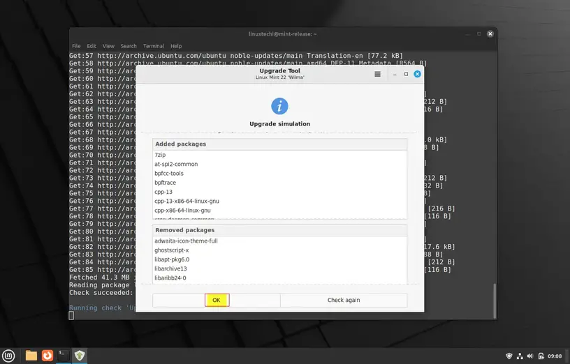Click the blue info icon in the dialog
570x364 pixels.
[x=279, y=106]
